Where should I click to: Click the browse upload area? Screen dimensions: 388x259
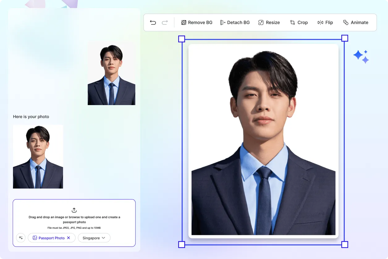(74, 219)
